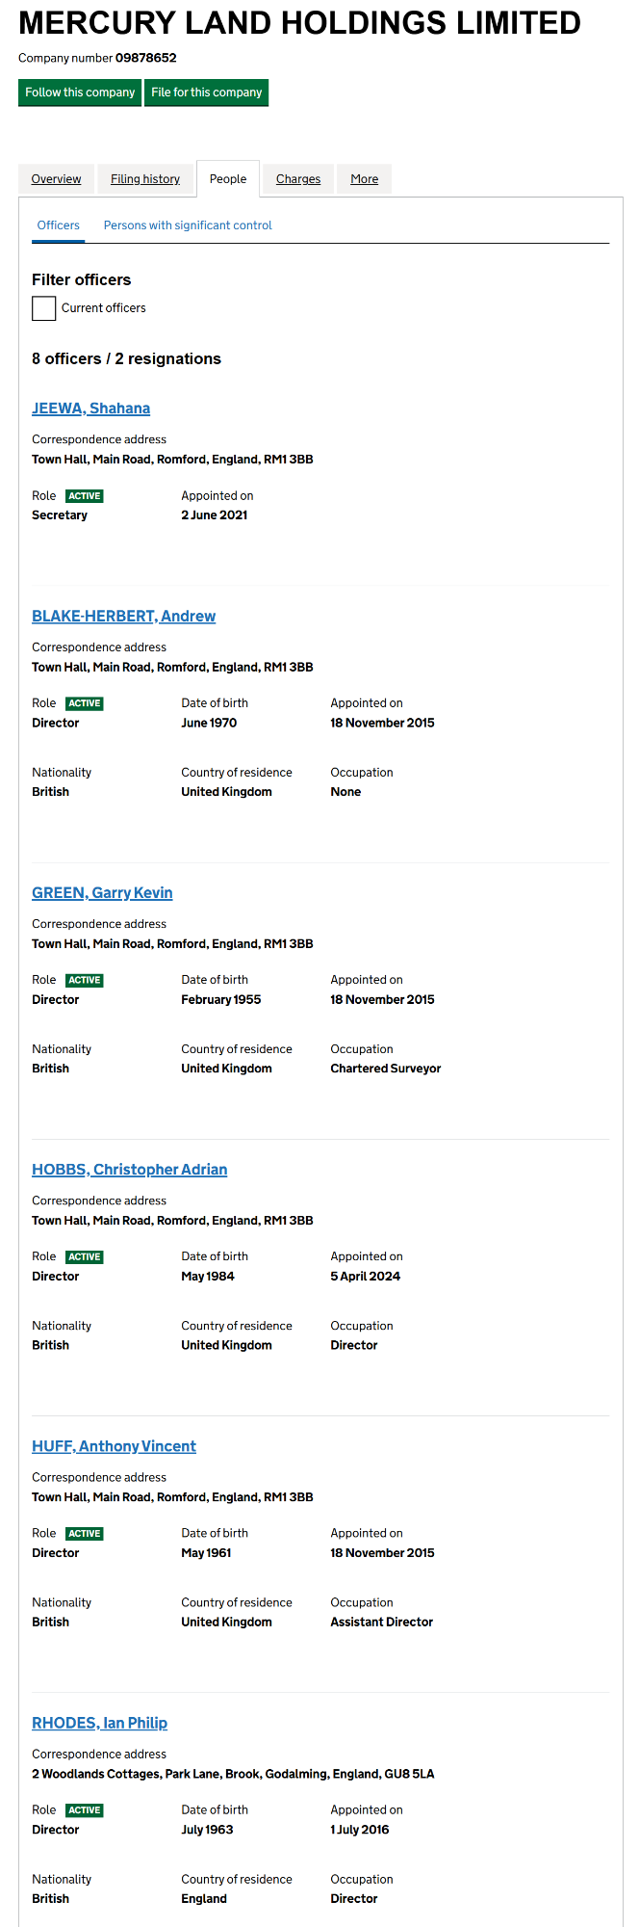
Task: Click the Current officers label text
Action: 104,308
